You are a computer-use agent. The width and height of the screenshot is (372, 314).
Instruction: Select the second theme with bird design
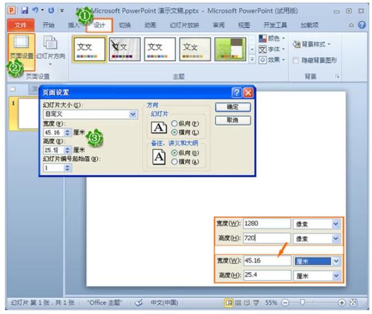125,49
